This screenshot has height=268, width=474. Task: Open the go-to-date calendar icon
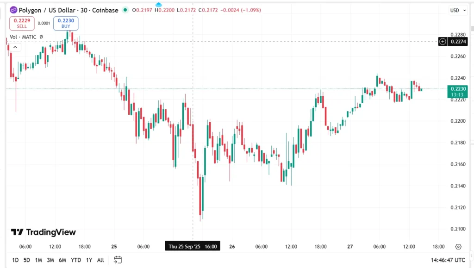pos(117,260)
